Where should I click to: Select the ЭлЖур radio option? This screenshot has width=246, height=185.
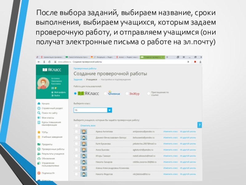127,93
